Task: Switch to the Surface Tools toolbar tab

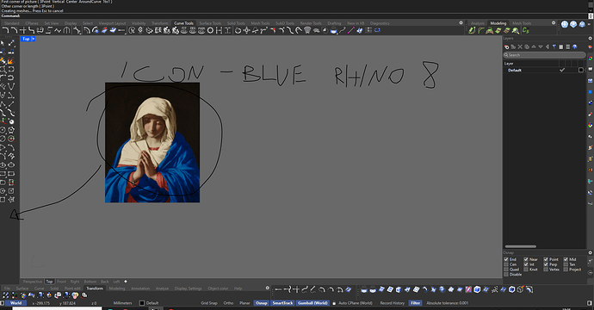Action: 210,23
